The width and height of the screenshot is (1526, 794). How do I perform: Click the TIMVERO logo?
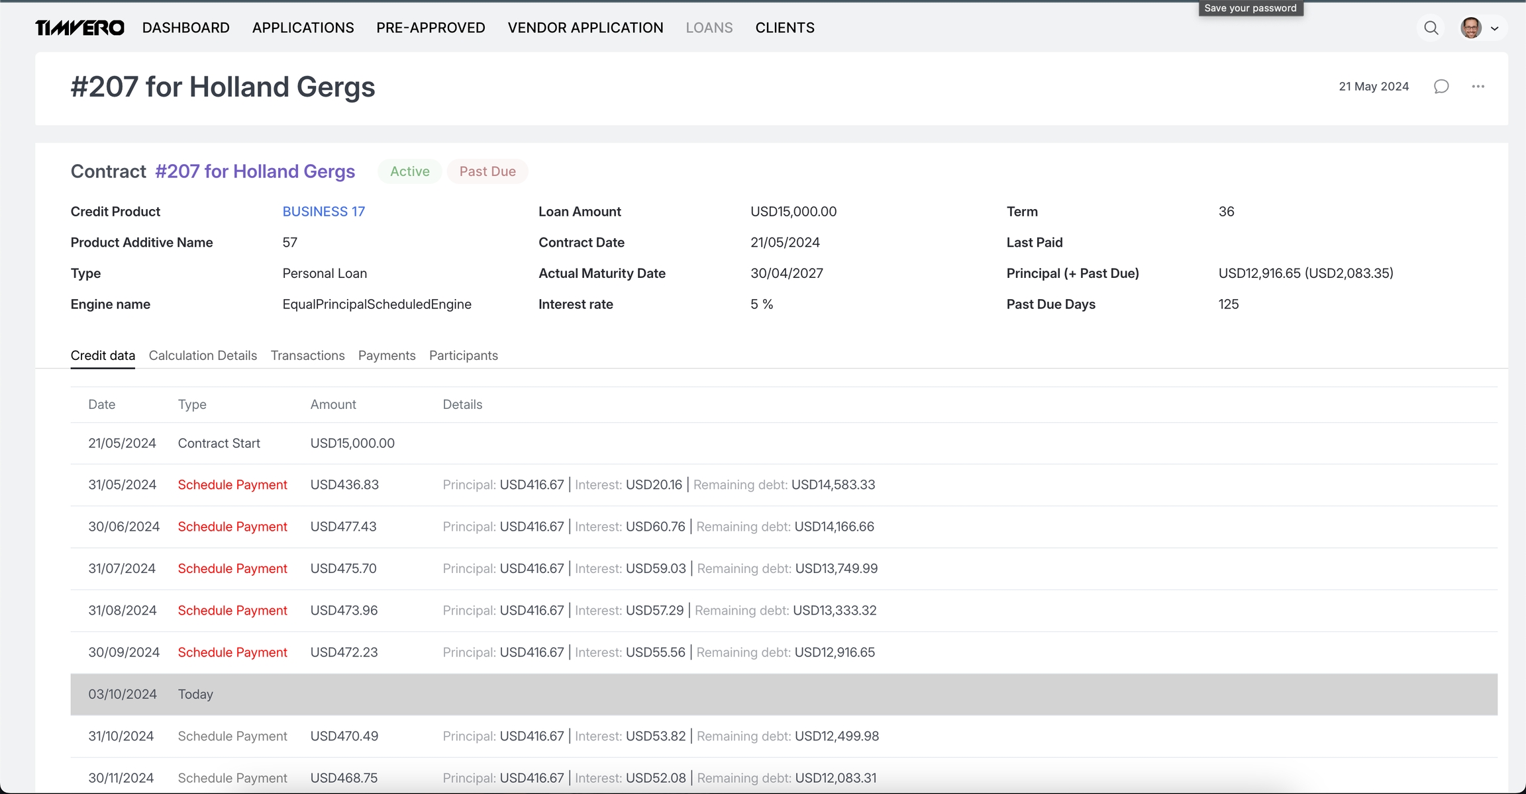tap(79, 28)
